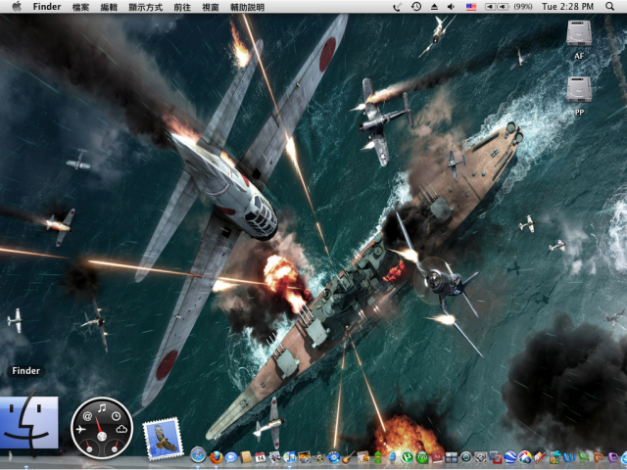Open the 前往 (Go) menu
Screen dimensions: 627x470
(x=182, y=7)
